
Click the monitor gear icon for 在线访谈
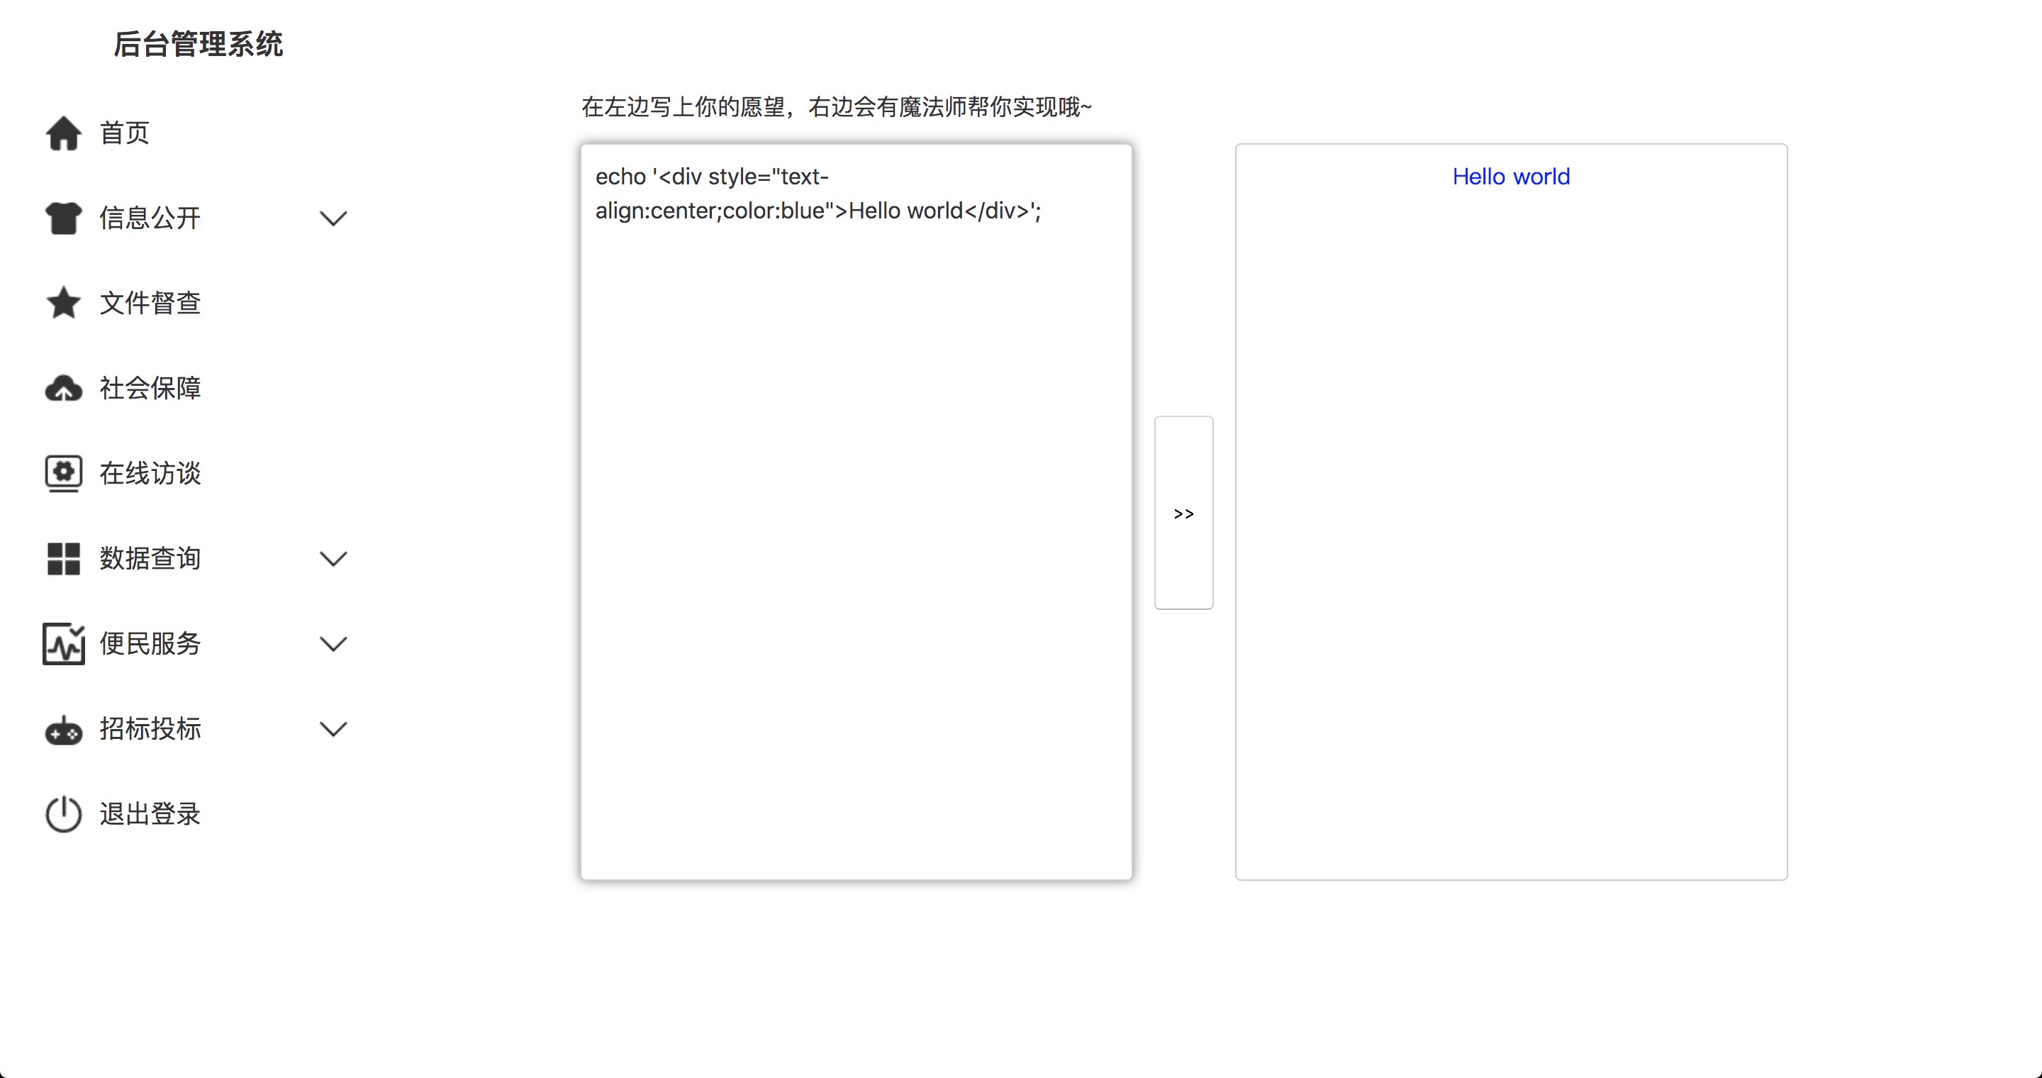click(63, 473)
